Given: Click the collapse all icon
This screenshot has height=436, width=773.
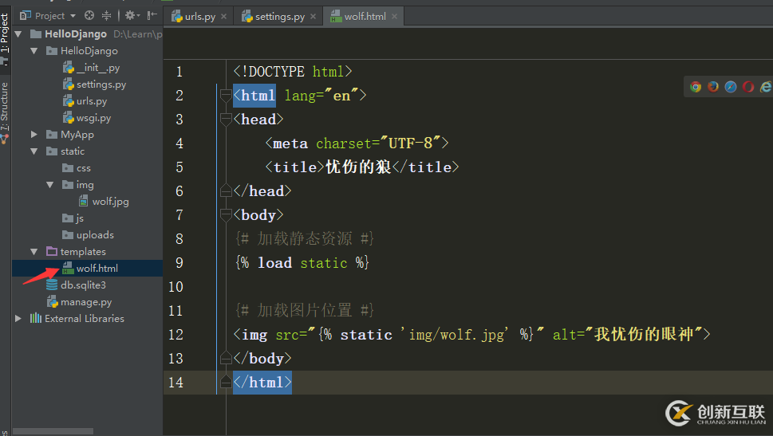Looking at the screenshot, I should click(x=106, y=15).
